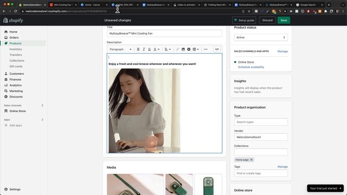Open Paragraph style dropdown

click(120, 49)
